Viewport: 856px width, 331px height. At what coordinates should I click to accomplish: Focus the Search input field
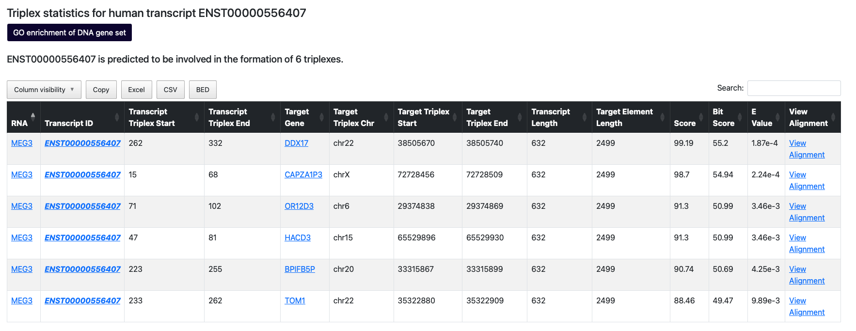point(794,88)
